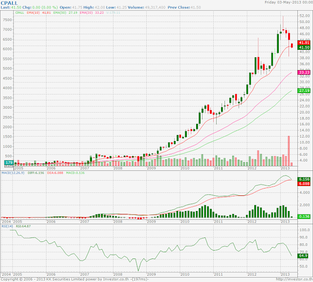
Task: Click the green 64.9 RSI axis tag
Action: coord(303,256)
